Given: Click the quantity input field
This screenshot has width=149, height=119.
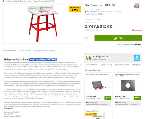Looking at the screenshot, I should [x=89, y=38].
